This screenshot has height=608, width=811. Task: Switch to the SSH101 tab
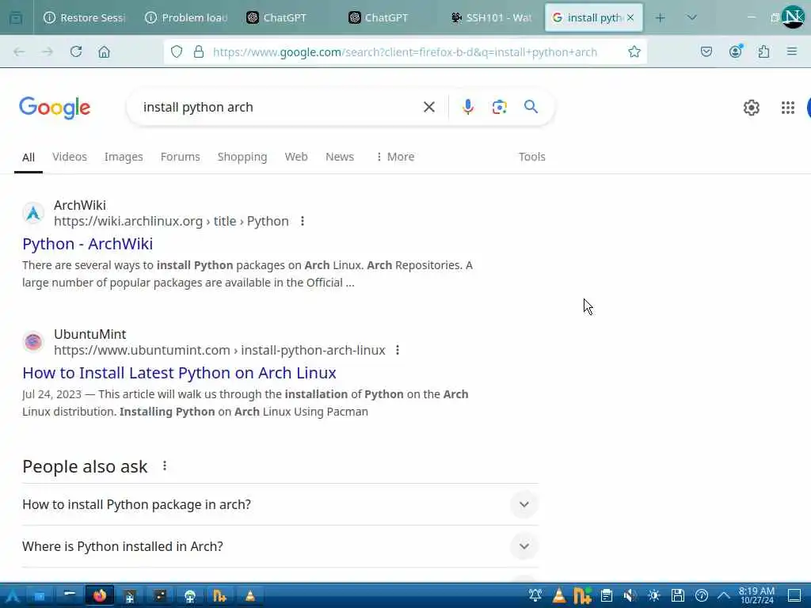pyautogui.click(x=491, y=17)
